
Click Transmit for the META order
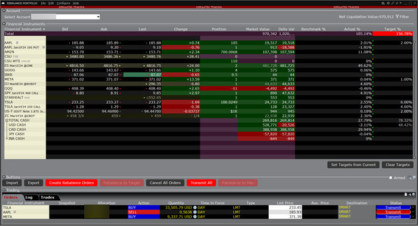(393, 216)
